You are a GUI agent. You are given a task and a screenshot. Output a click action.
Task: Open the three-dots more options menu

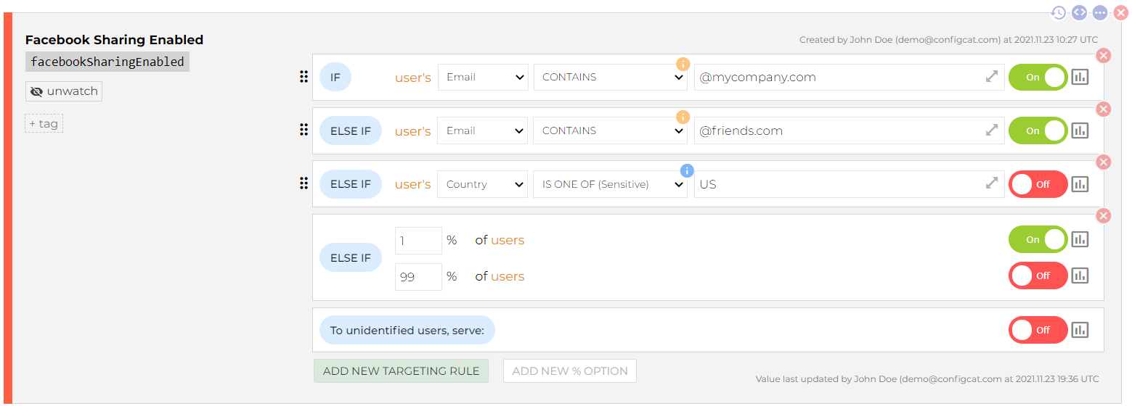pos(1100,12)
